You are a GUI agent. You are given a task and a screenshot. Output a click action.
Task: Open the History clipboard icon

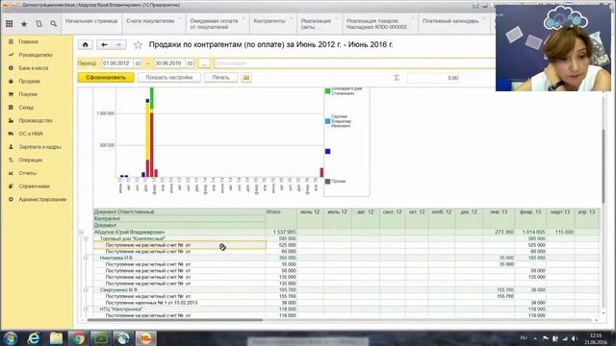(x=38, y=24)
